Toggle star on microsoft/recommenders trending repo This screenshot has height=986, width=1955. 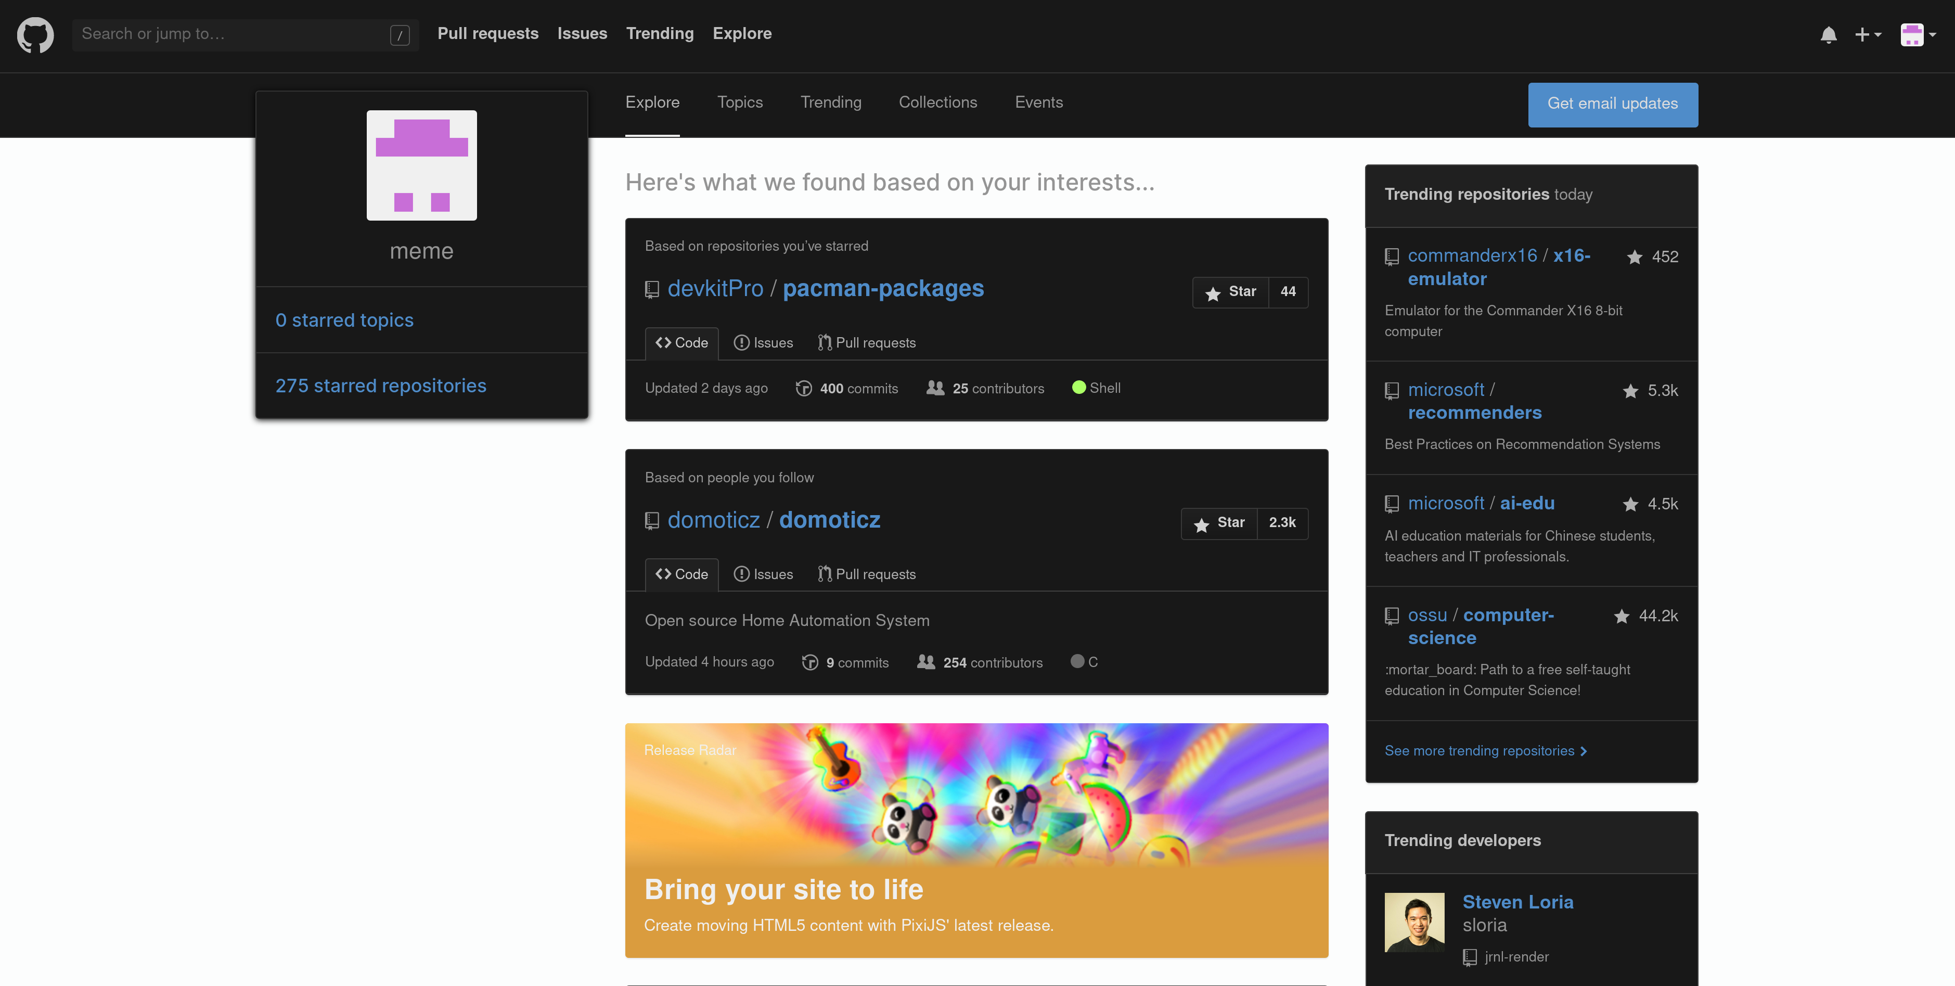click(x=1629, y=390)
